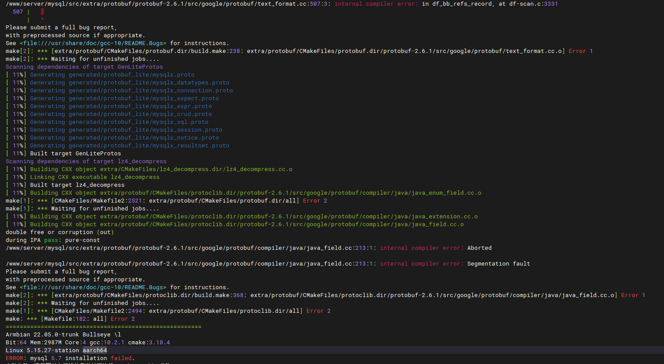
Task: Click the mysqlx_datatypes.proto generating line
Action: point(118,83)
